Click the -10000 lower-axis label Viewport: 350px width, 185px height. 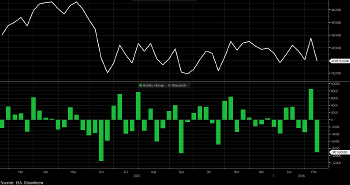335,156
